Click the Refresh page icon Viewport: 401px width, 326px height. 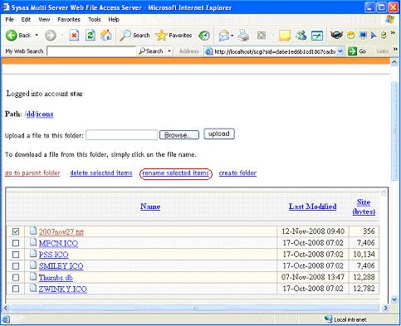coord(90,36)
